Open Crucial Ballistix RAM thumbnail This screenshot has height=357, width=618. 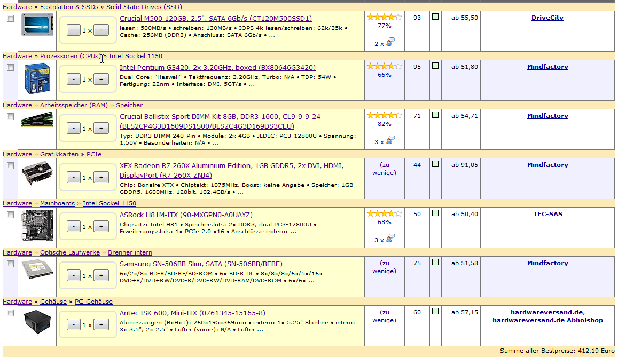point(37,119)
